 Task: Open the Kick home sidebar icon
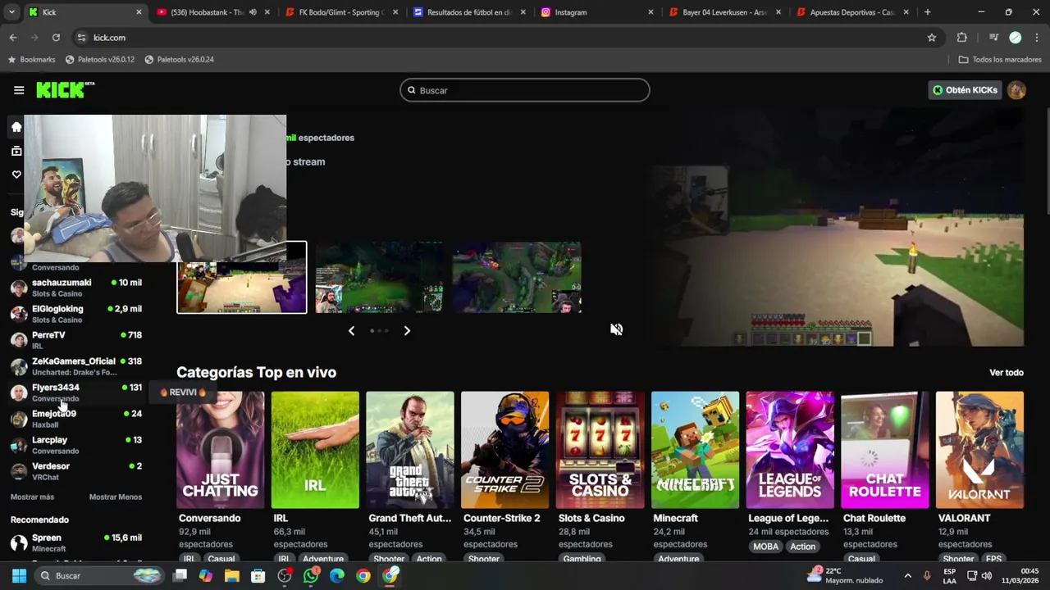pyautogui.click(x=16, y=127)
